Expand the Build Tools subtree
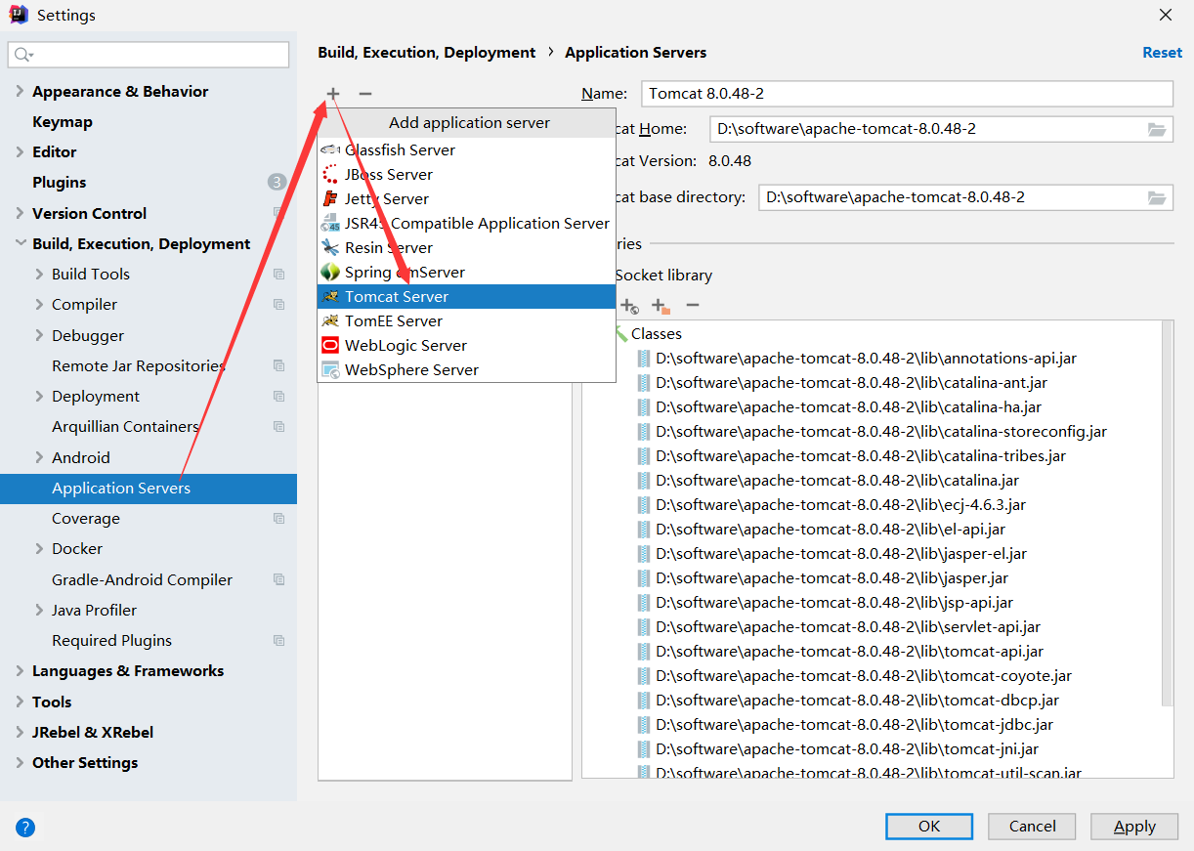 click(x=39, y=275)
